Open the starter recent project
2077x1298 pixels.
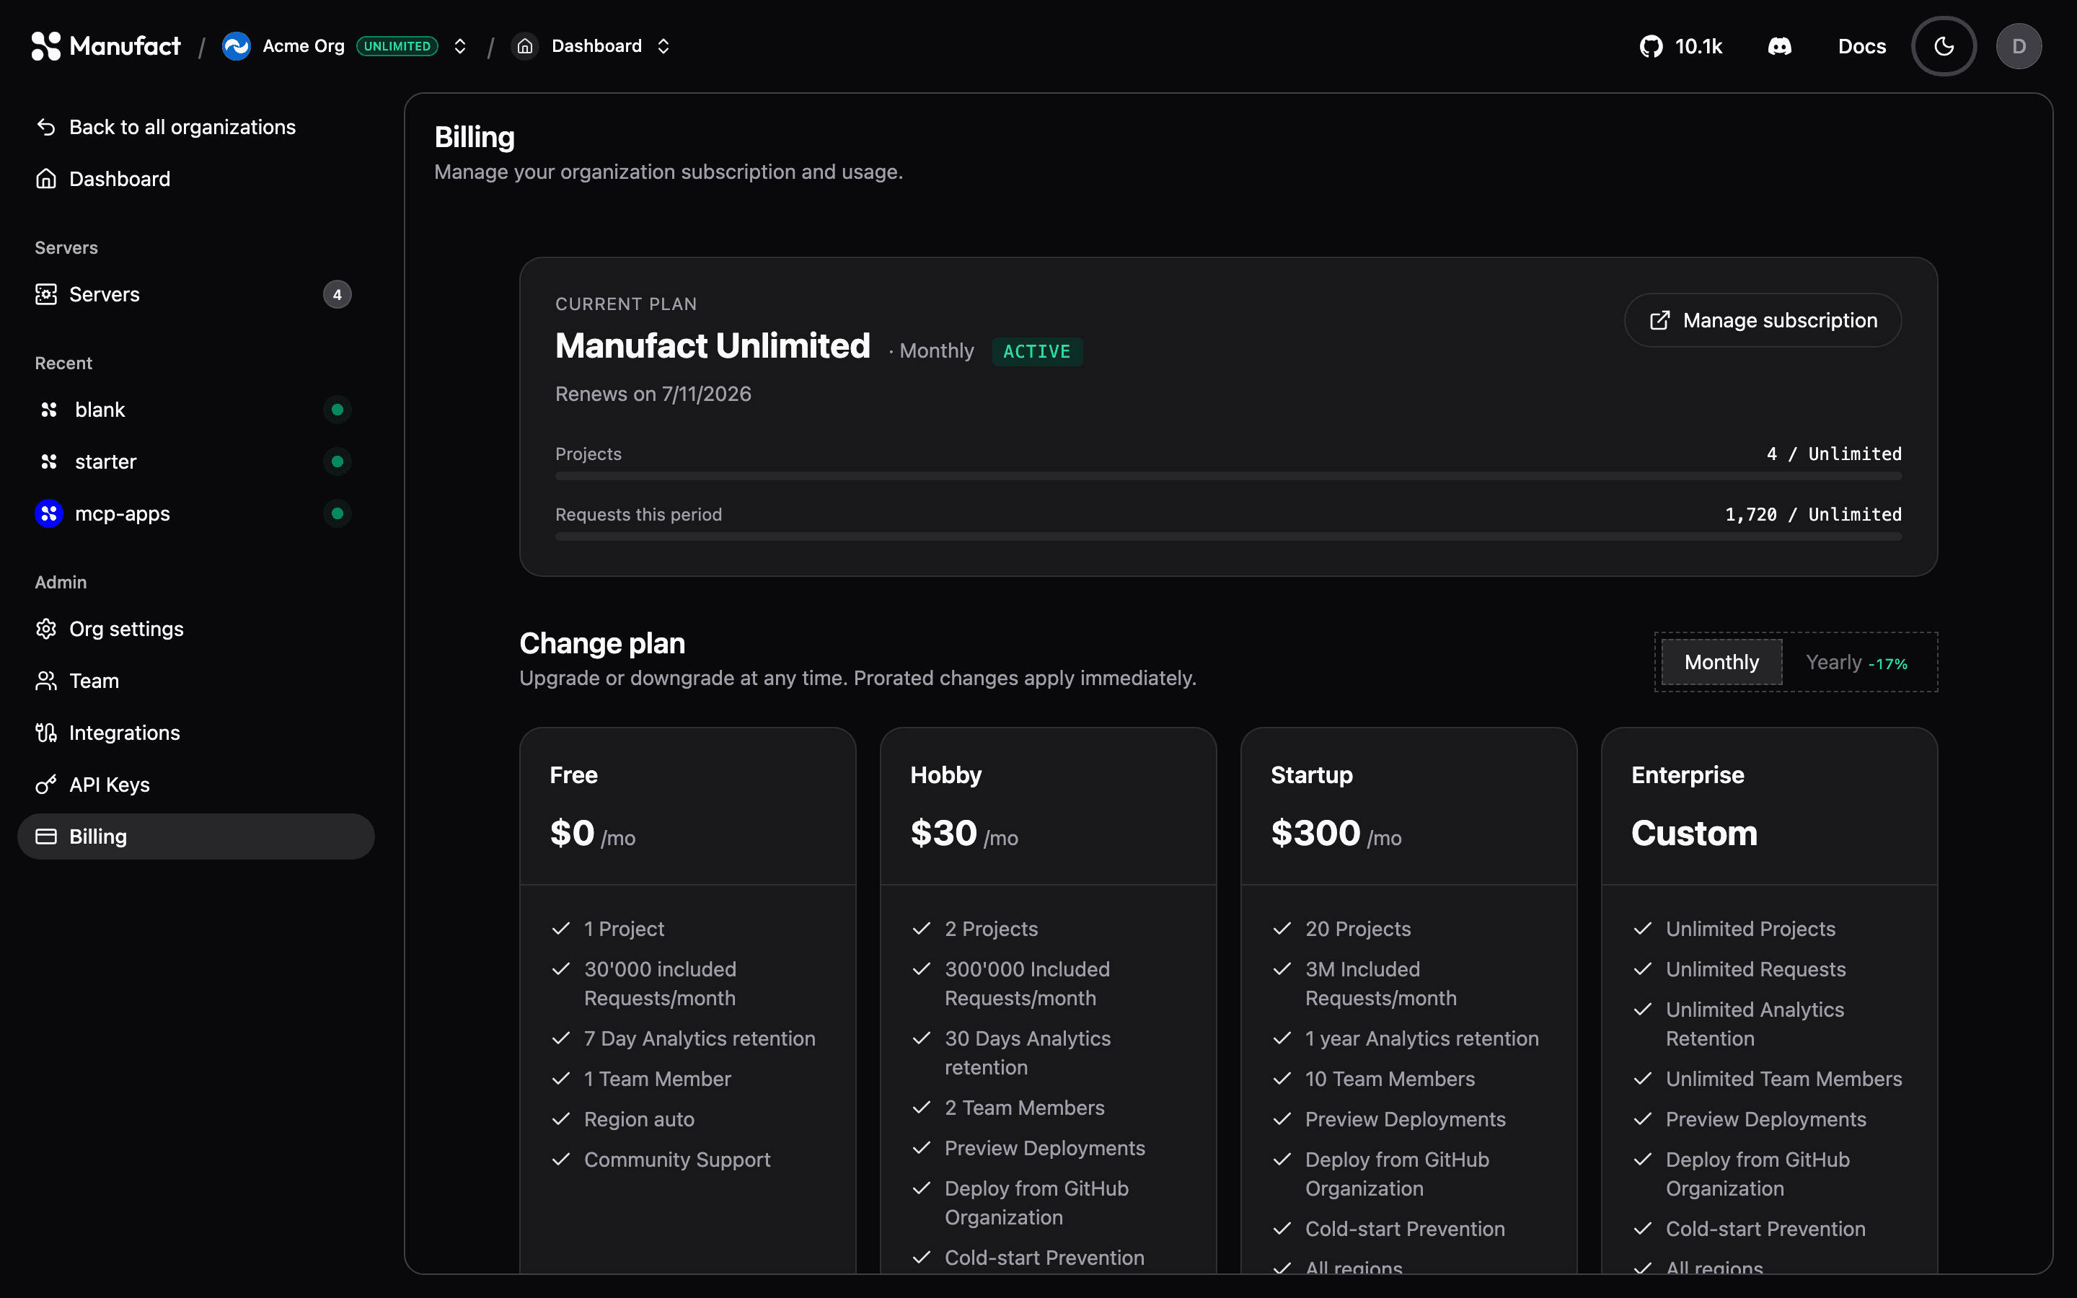195,462
